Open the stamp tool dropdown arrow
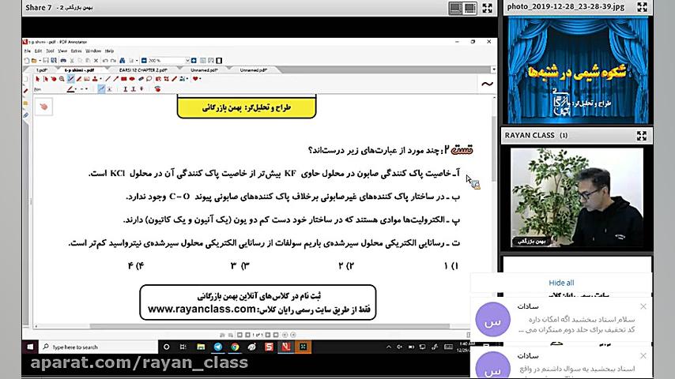 (x=100, y=79)
